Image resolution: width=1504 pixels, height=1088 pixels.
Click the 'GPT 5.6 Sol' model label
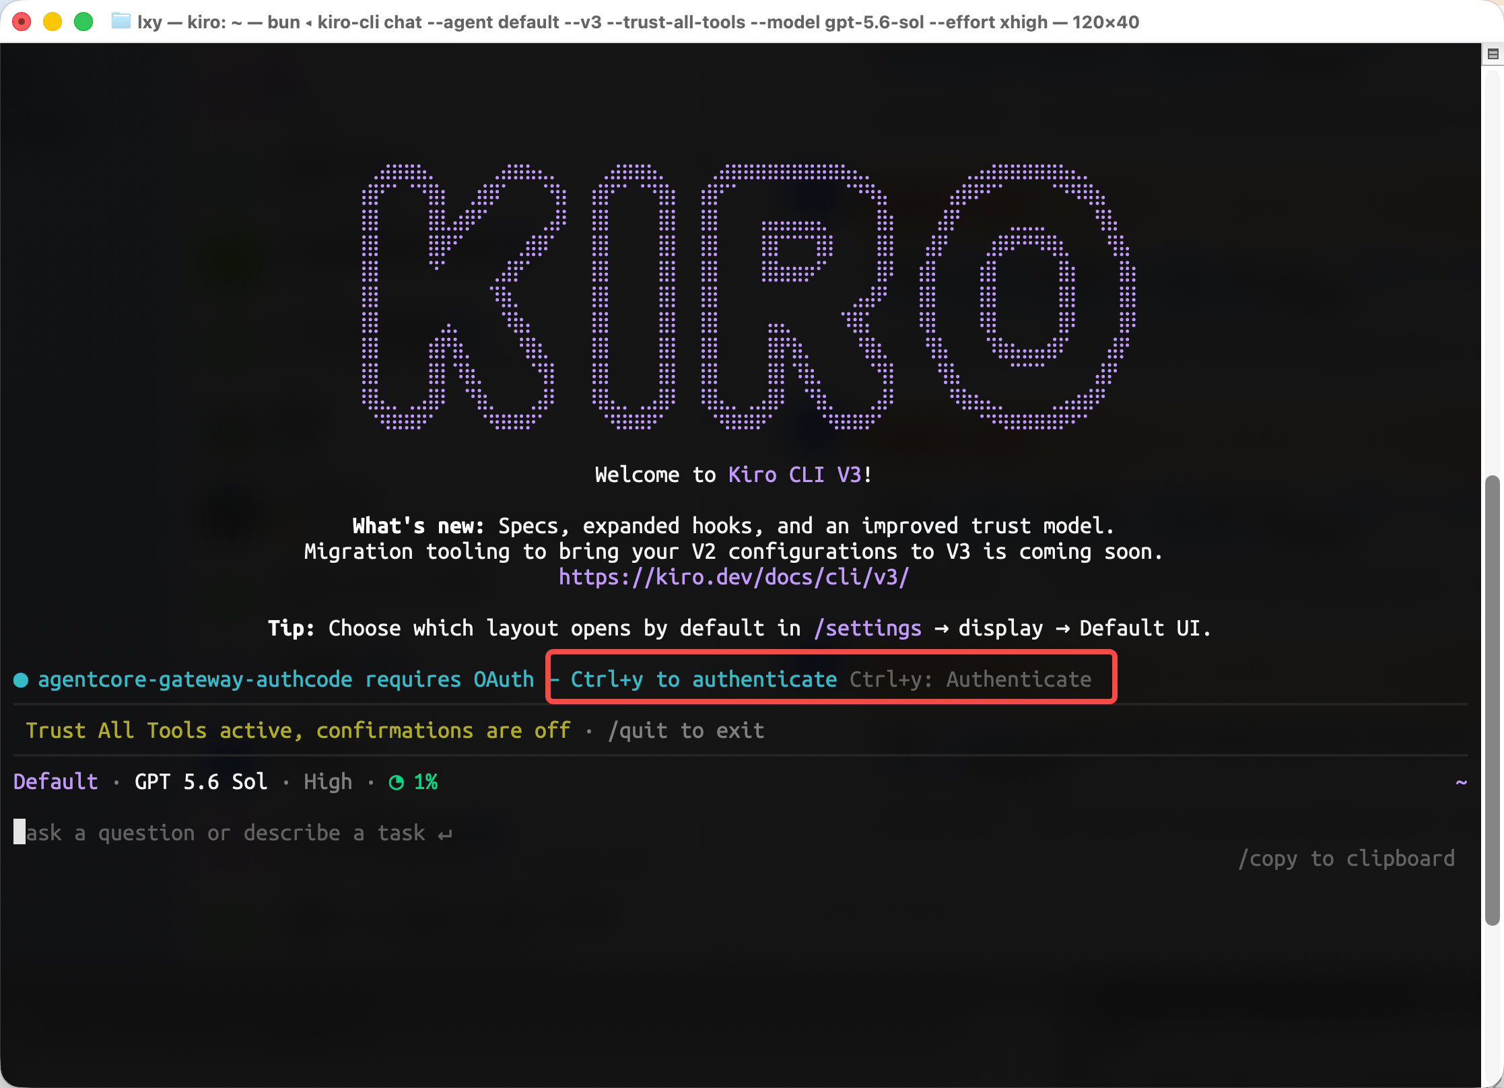201,782
